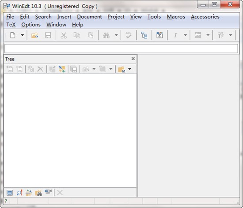The image size is (243, 208).
Task: Click the Italic I toolbar icon
Action: tap(175, 35)
